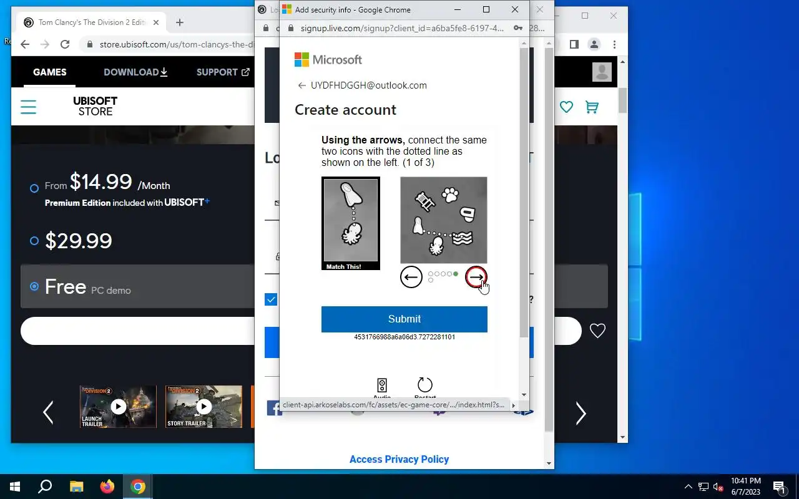Open Firefox from the taskbar
Viewport: 799px width, 499px height.
[107, 487]
